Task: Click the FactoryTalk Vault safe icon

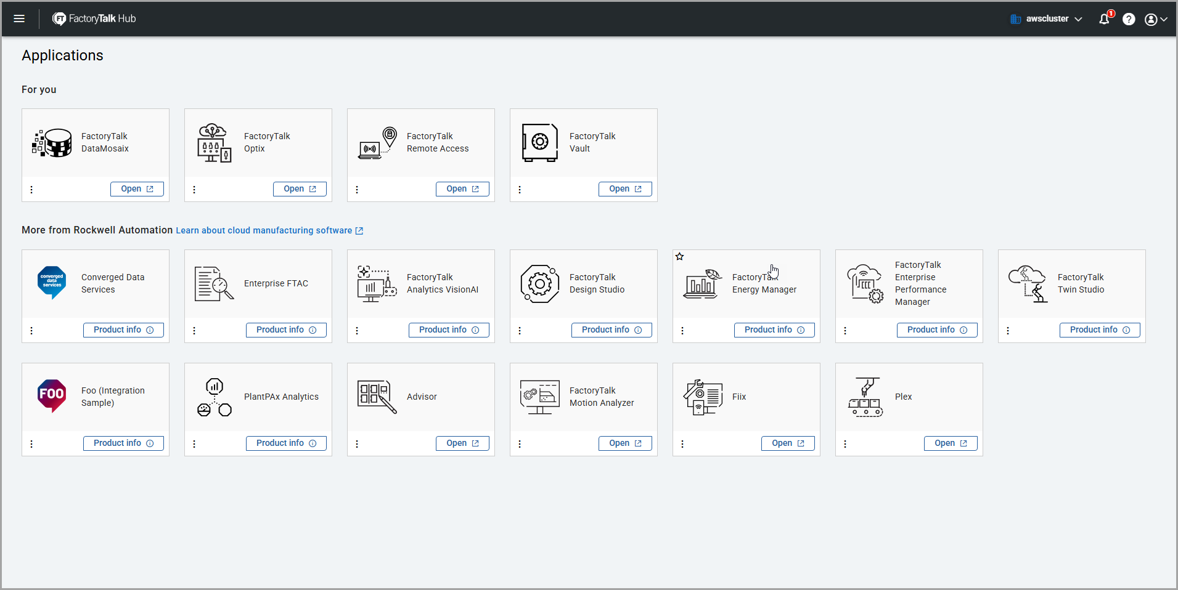Action: (x=539, y=142)
